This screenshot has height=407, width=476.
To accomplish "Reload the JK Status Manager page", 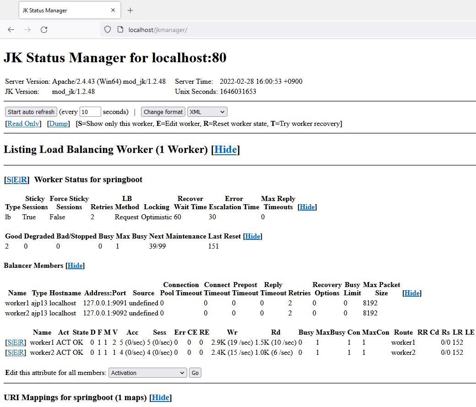I will click(44, 30).
